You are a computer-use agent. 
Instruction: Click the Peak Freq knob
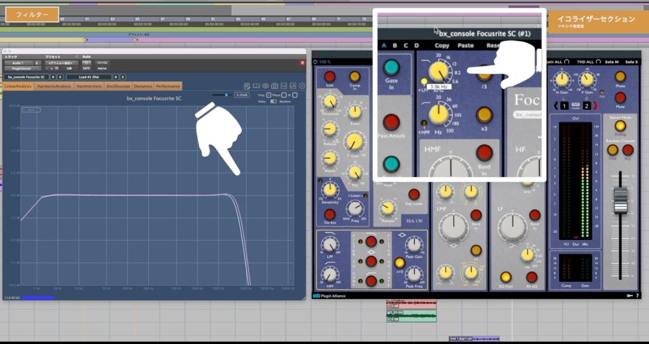(x=414, y=274)
